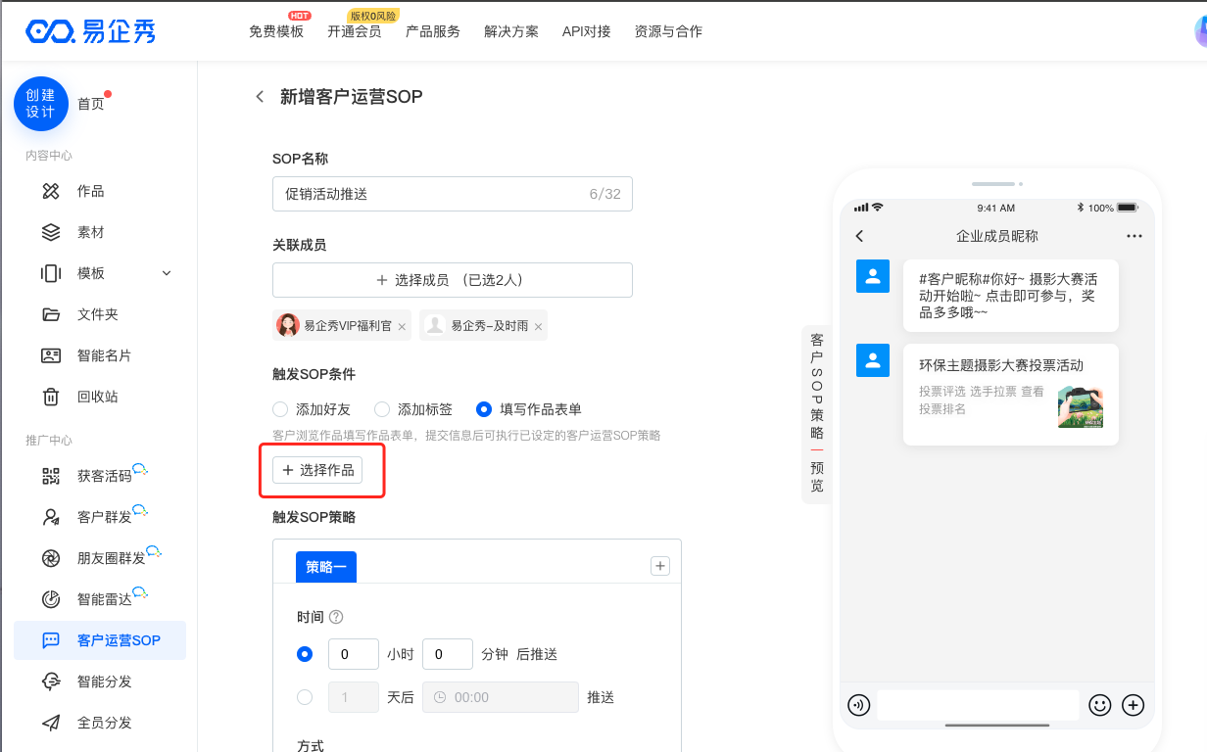Open the 解决方案 navigation menu
This screenshot has height=752, width=1207.
click(x=510, y=31)
